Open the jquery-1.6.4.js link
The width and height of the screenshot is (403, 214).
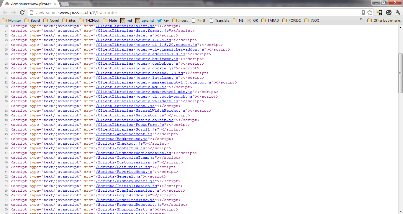134,40
